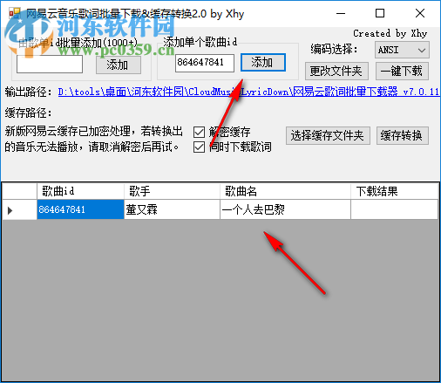Screen dimensions: 441x383
Task: Toggle the 同时下载歌词 checkbox
Action: (x=199, y=147)
